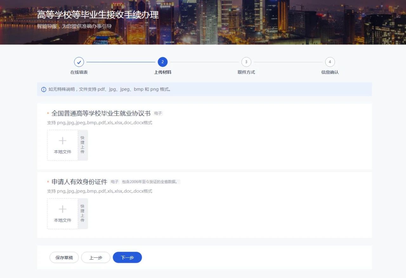
Task: Click plus icon to upload 身份证件 local file
Action: click(62, 210)
